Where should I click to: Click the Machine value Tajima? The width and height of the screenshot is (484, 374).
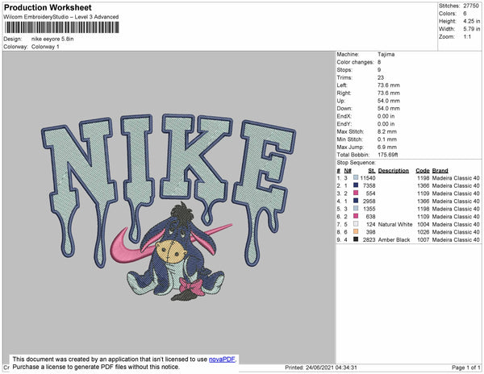point(386,54)
